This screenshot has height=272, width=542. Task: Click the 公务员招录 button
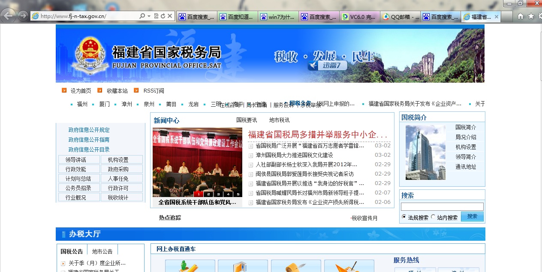[79, 188]
